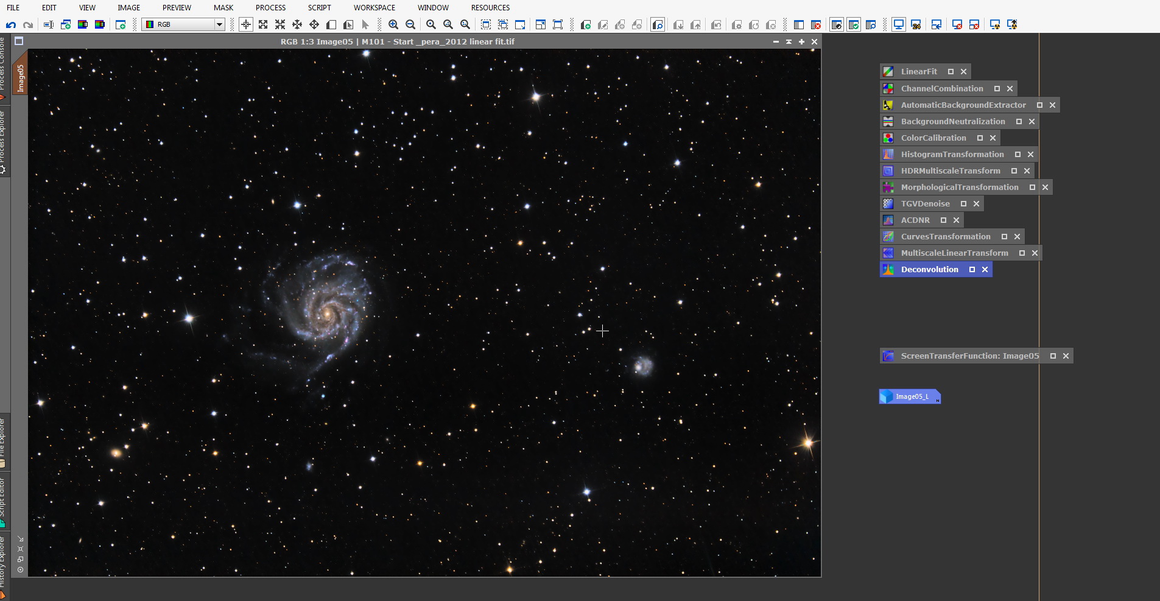Click the Full Screen icon in the toolbar
The width and height of the screenshot is (1160, 601).
click(558, 24)
